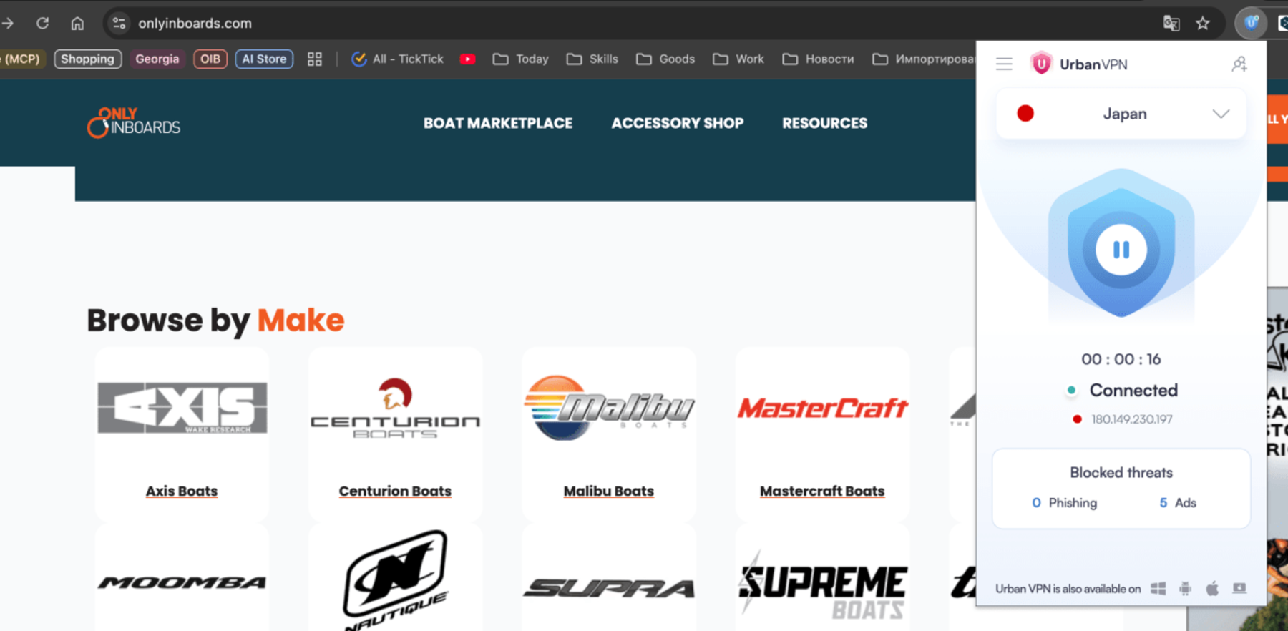The width and height of the screenshot is (1288, 631).
Task: Open the Malibu Boats link
Action: tap(609, 491)
